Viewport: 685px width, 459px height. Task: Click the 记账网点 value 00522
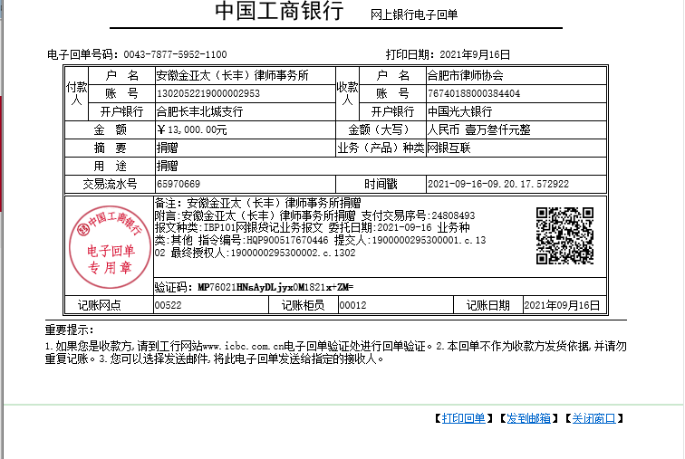(x=169, y=305)
